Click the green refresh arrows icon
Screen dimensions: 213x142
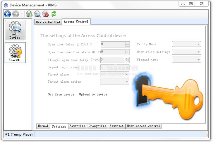(x=54, y=14)
